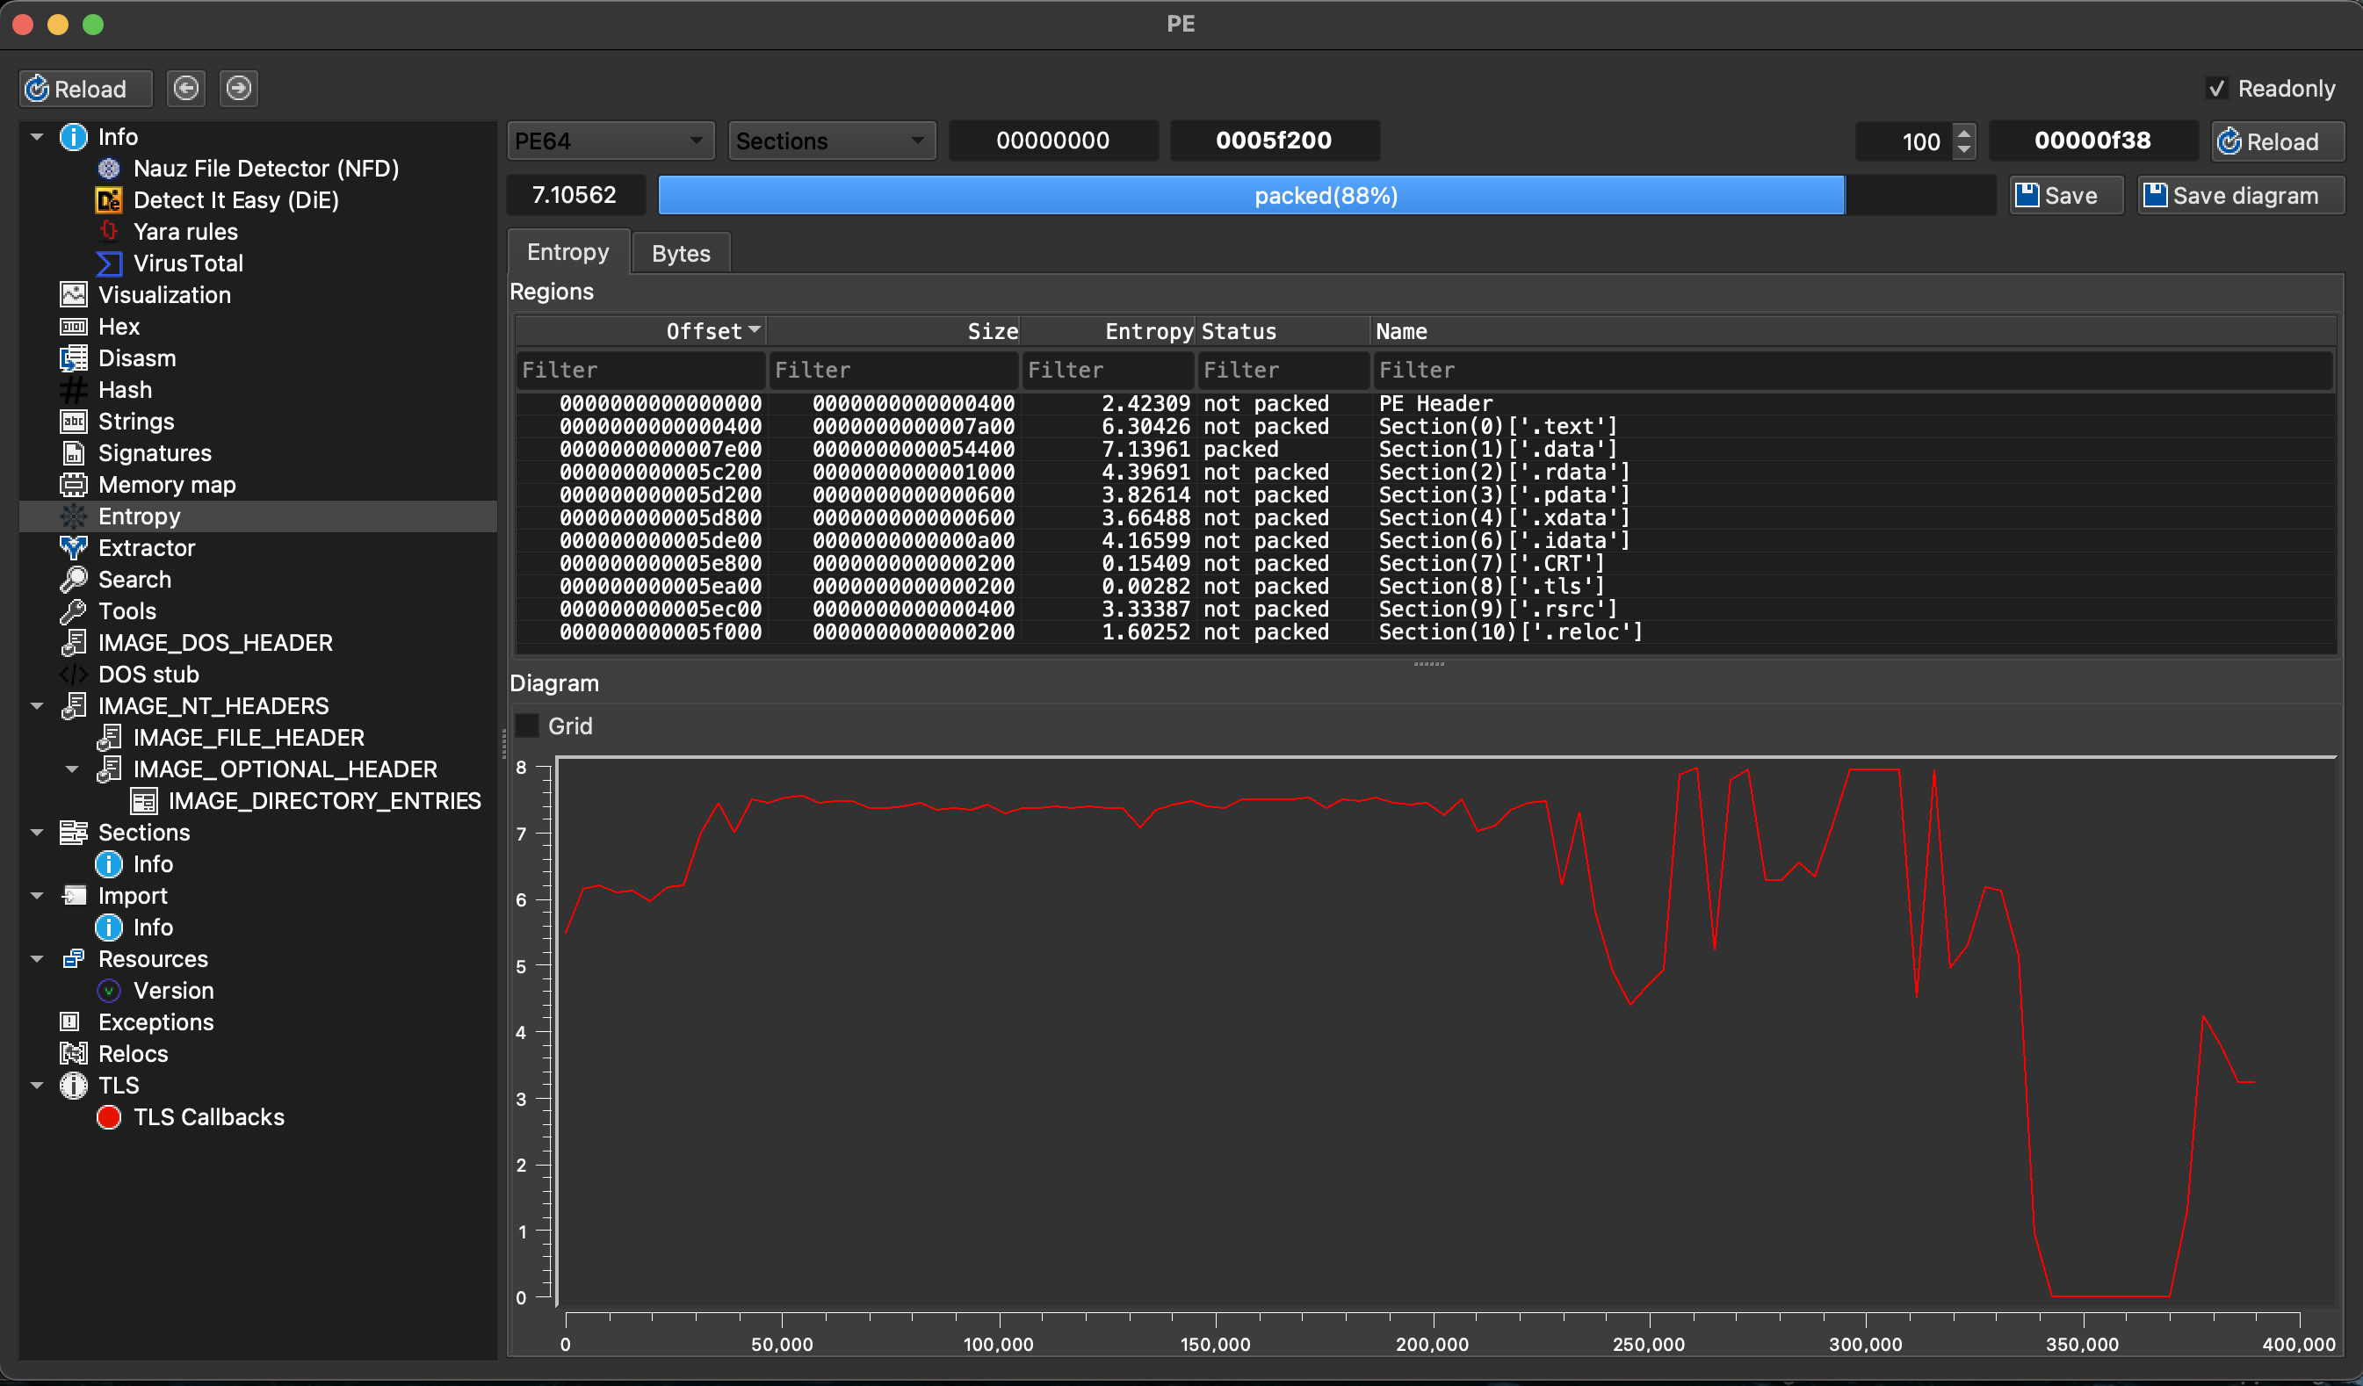The image size is (2363, 1386).
Task: Open Yara rules entry
Action: (x=184, y=232)
